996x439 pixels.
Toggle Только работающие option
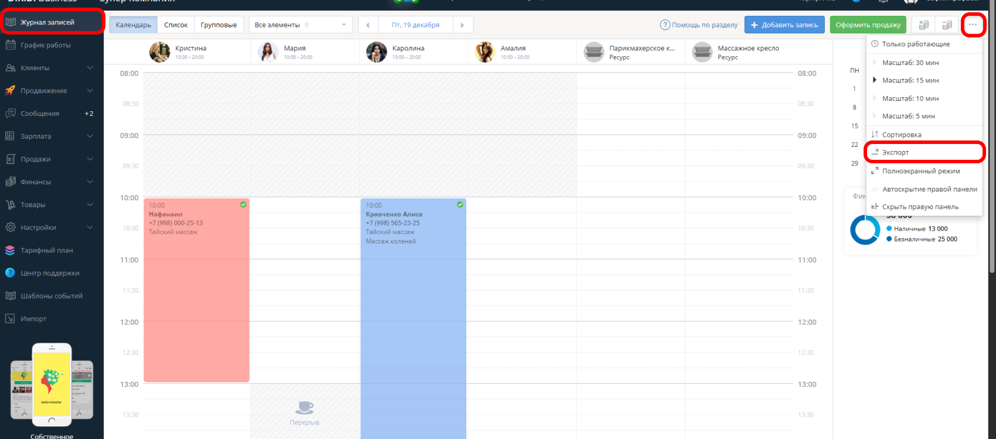coord(916,44)
